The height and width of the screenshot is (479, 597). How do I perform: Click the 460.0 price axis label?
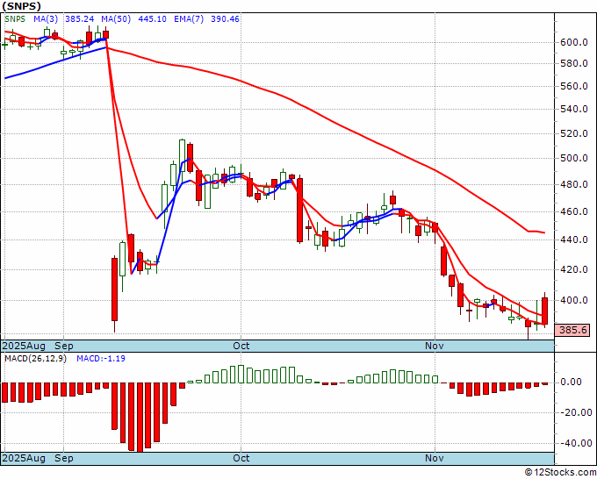pyautogui.click(x=574, y=211)
